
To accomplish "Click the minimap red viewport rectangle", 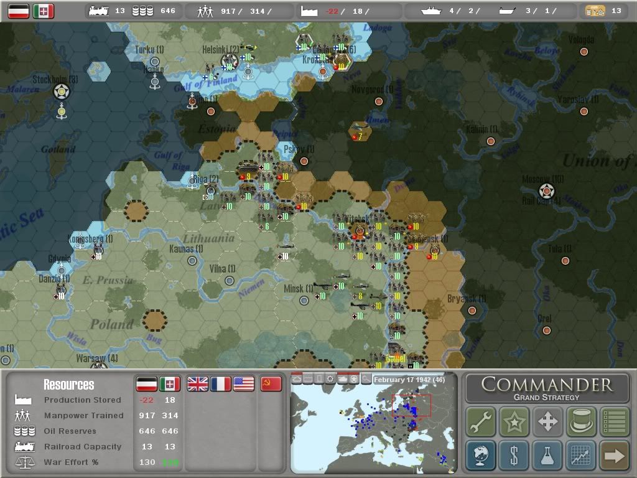I will pos(411,405).
